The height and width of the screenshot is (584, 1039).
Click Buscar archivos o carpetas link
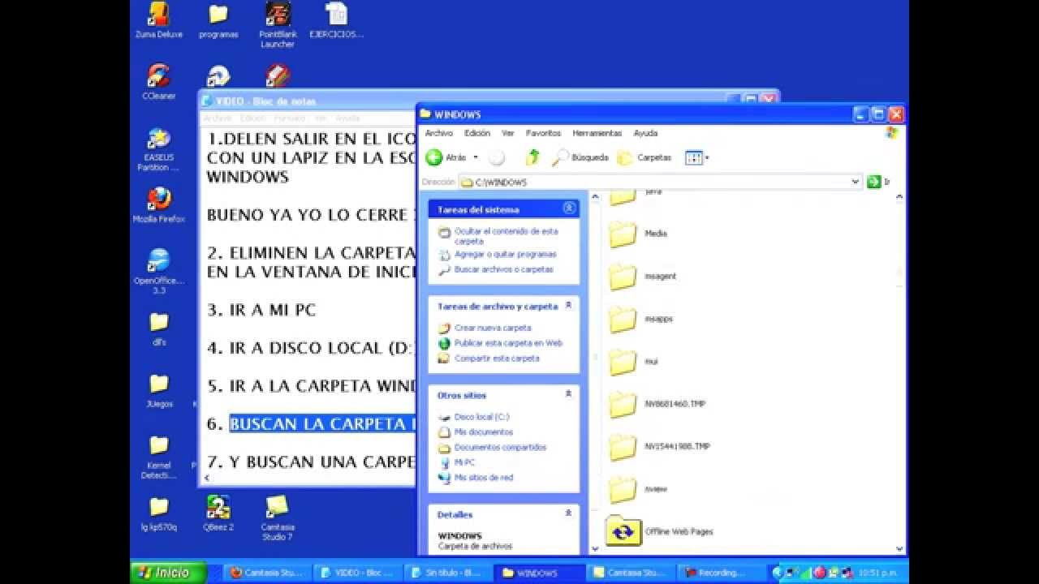tap(503, 269)
